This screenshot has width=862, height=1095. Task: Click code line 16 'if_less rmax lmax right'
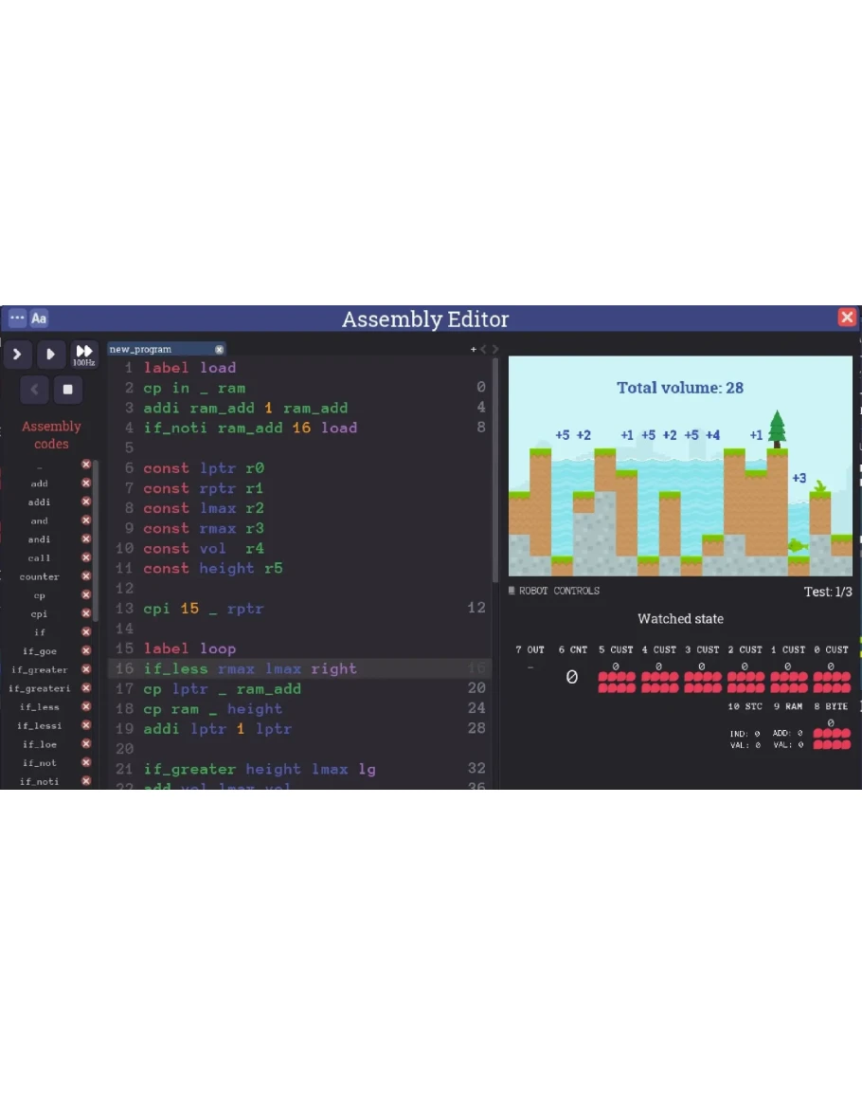250,668
